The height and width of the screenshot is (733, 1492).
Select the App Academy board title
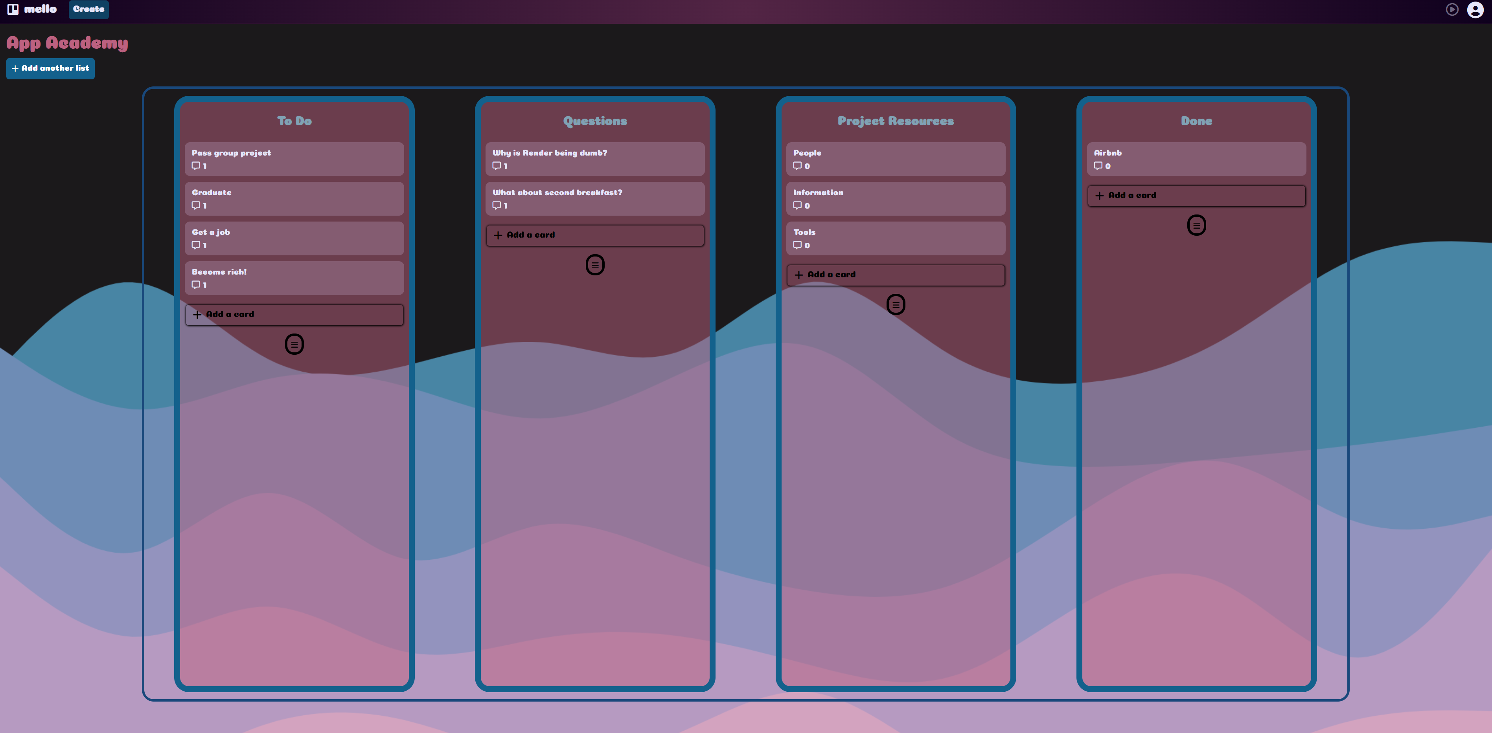tap(67, 43)
